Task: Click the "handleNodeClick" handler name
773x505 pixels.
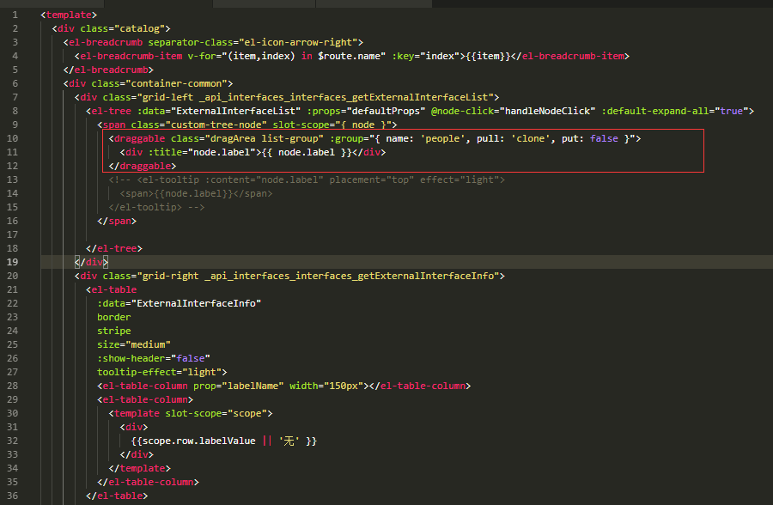Action: [547, 111]
